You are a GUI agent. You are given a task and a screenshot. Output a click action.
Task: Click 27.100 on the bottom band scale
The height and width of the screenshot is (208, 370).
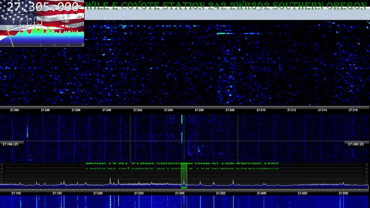pyautogui.click(x=16, y=193)
